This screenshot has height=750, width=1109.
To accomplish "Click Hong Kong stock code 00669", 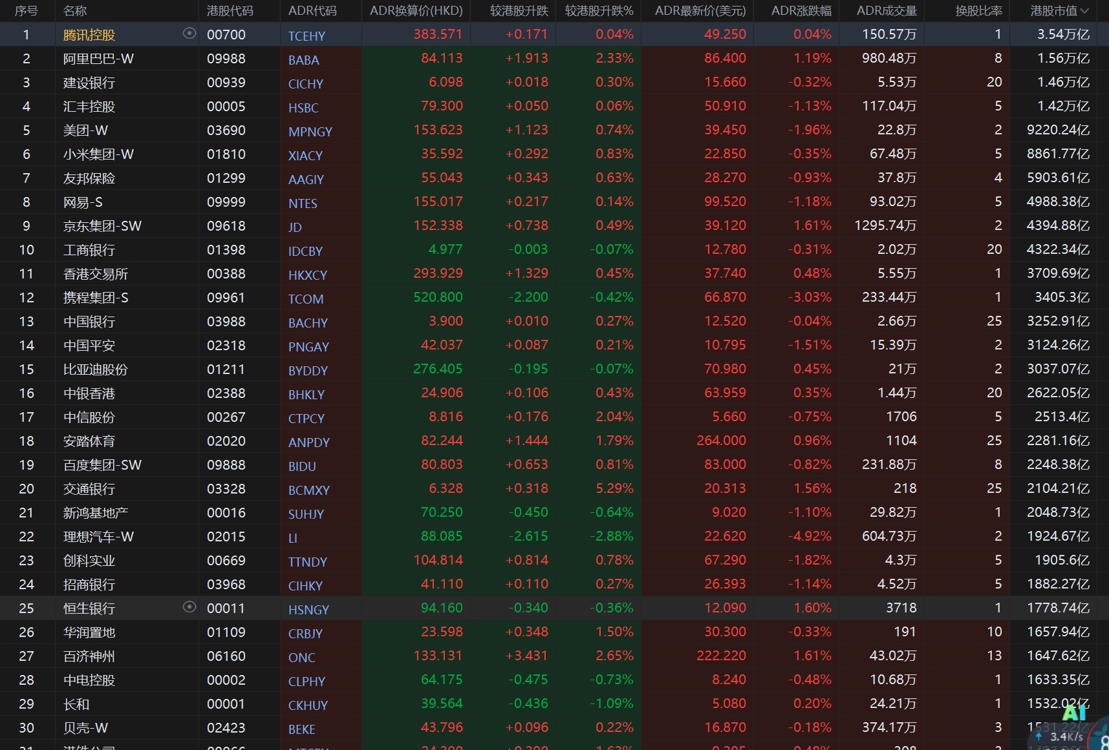I will 226,561.
